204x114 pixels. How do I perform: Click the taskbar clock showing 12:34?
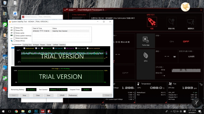click(x=192, y=111)
